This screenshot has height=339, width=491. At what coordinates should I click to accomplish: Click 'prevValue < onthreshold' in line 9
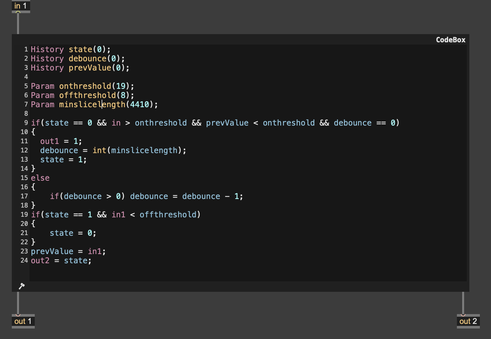click(x=260, y=123)
